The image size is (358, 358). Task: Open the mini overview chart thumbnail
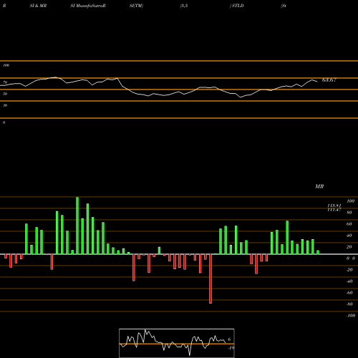(x=177, y=343)
